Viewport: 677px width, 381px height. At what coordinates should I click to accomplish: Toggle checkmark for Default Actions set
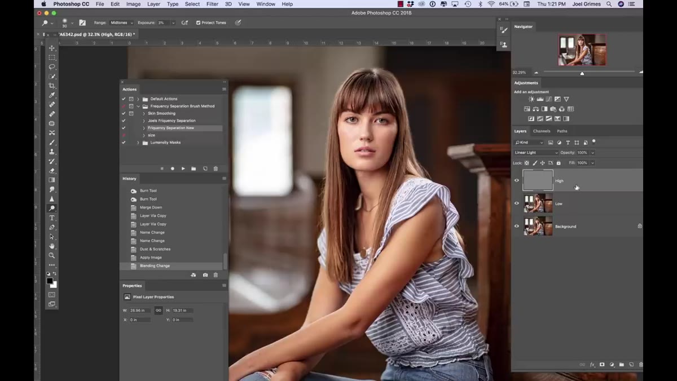click(x=124, y=99)
